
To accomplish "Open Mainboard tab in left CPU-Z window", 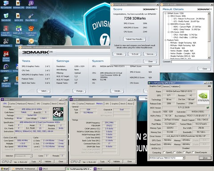I will click(x=21, y=104).
